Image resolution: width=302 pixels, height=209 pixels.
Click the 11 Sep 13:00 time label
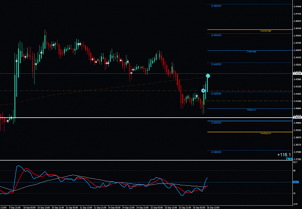click(86, 208)
